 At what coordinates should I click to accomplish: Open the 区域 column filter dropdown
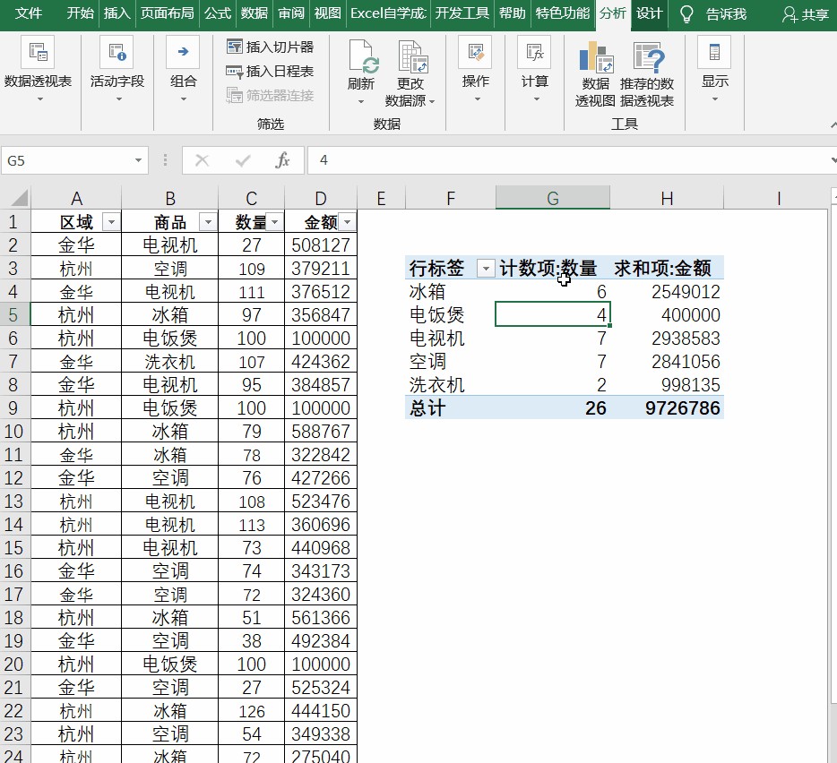(x=111, y=222)
